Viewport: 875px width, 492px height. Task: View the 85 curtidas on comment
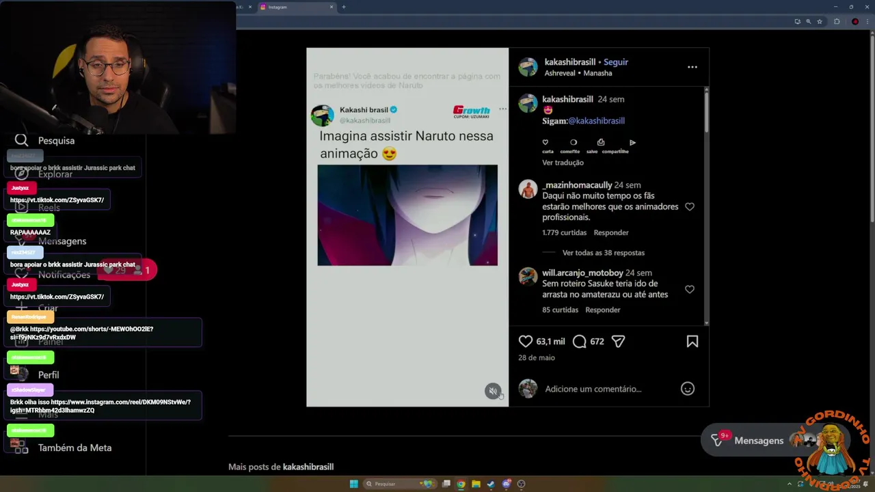coord(561,310)
